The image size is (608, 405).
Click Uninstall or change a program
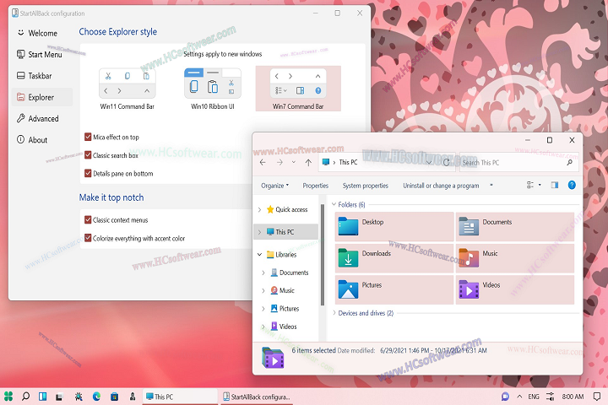pos(441,186)
